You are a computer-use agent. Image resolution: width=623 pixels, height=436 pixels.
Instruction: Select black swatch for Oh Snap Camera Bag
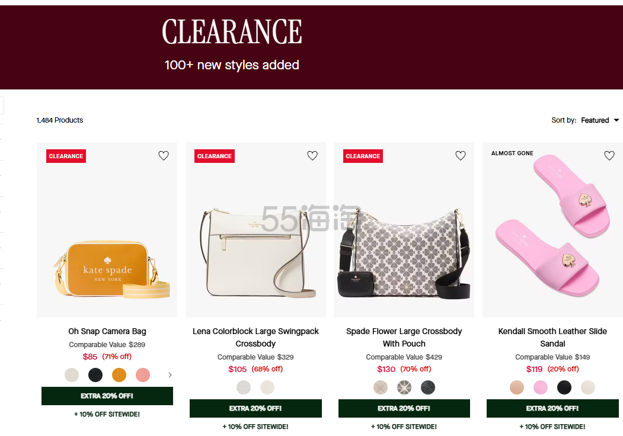[x=95, y=375]
